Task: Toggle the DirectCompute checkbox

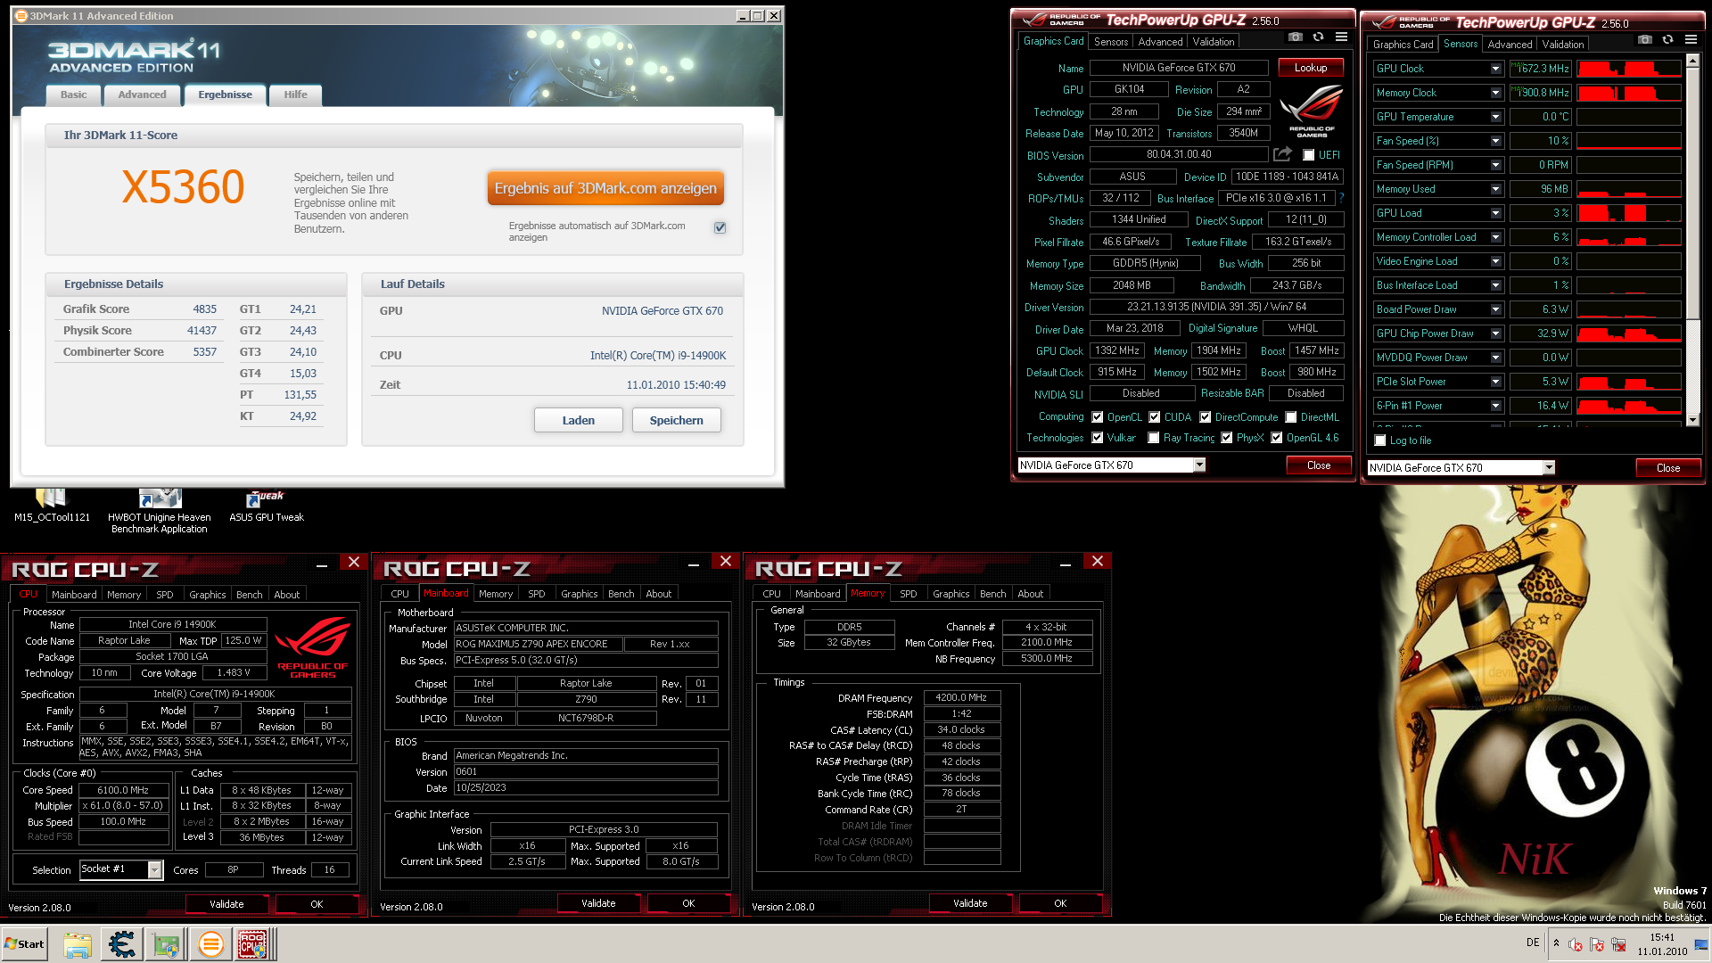Action: pyautogui.click(x=1206, y=417)
